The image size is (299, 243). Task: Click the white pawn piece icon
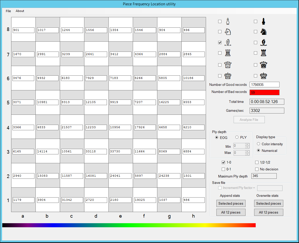(228, 21)
